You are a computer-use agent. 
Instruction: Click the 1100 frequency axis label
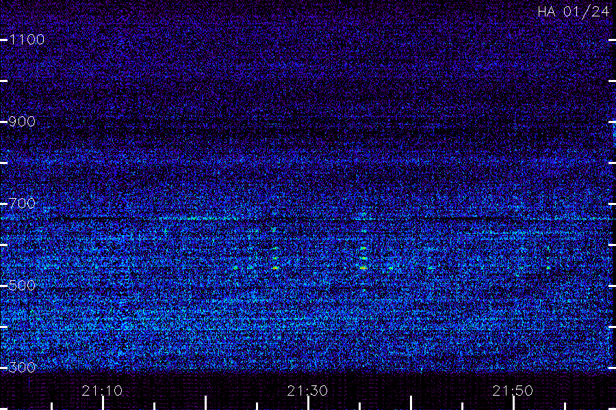pos(27,40)
